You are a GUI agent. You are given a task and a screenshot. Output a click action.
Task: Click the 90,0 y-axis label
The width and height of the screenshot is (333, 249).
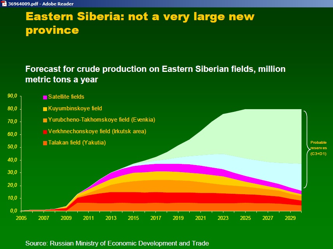(x=12, y=96)
